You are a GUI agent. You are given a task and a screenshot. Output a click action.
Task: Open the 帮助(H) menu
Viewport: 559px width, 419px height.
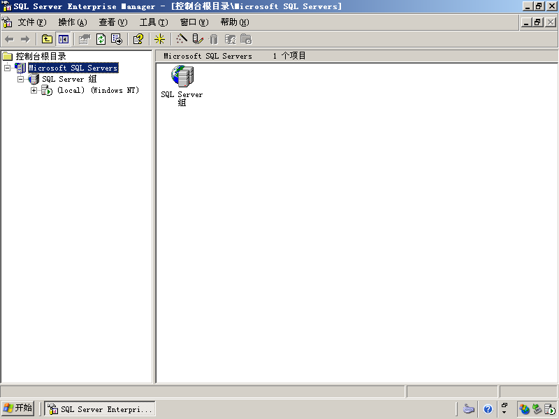[235, 22]
